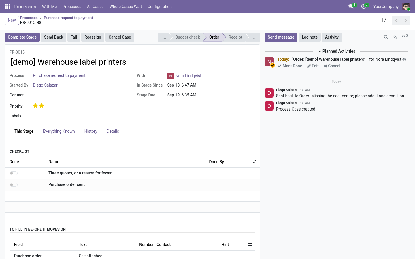The height and width of the screenshot is (259, 415).
Task: Go to next record arrow
Action: coord(406,20)
